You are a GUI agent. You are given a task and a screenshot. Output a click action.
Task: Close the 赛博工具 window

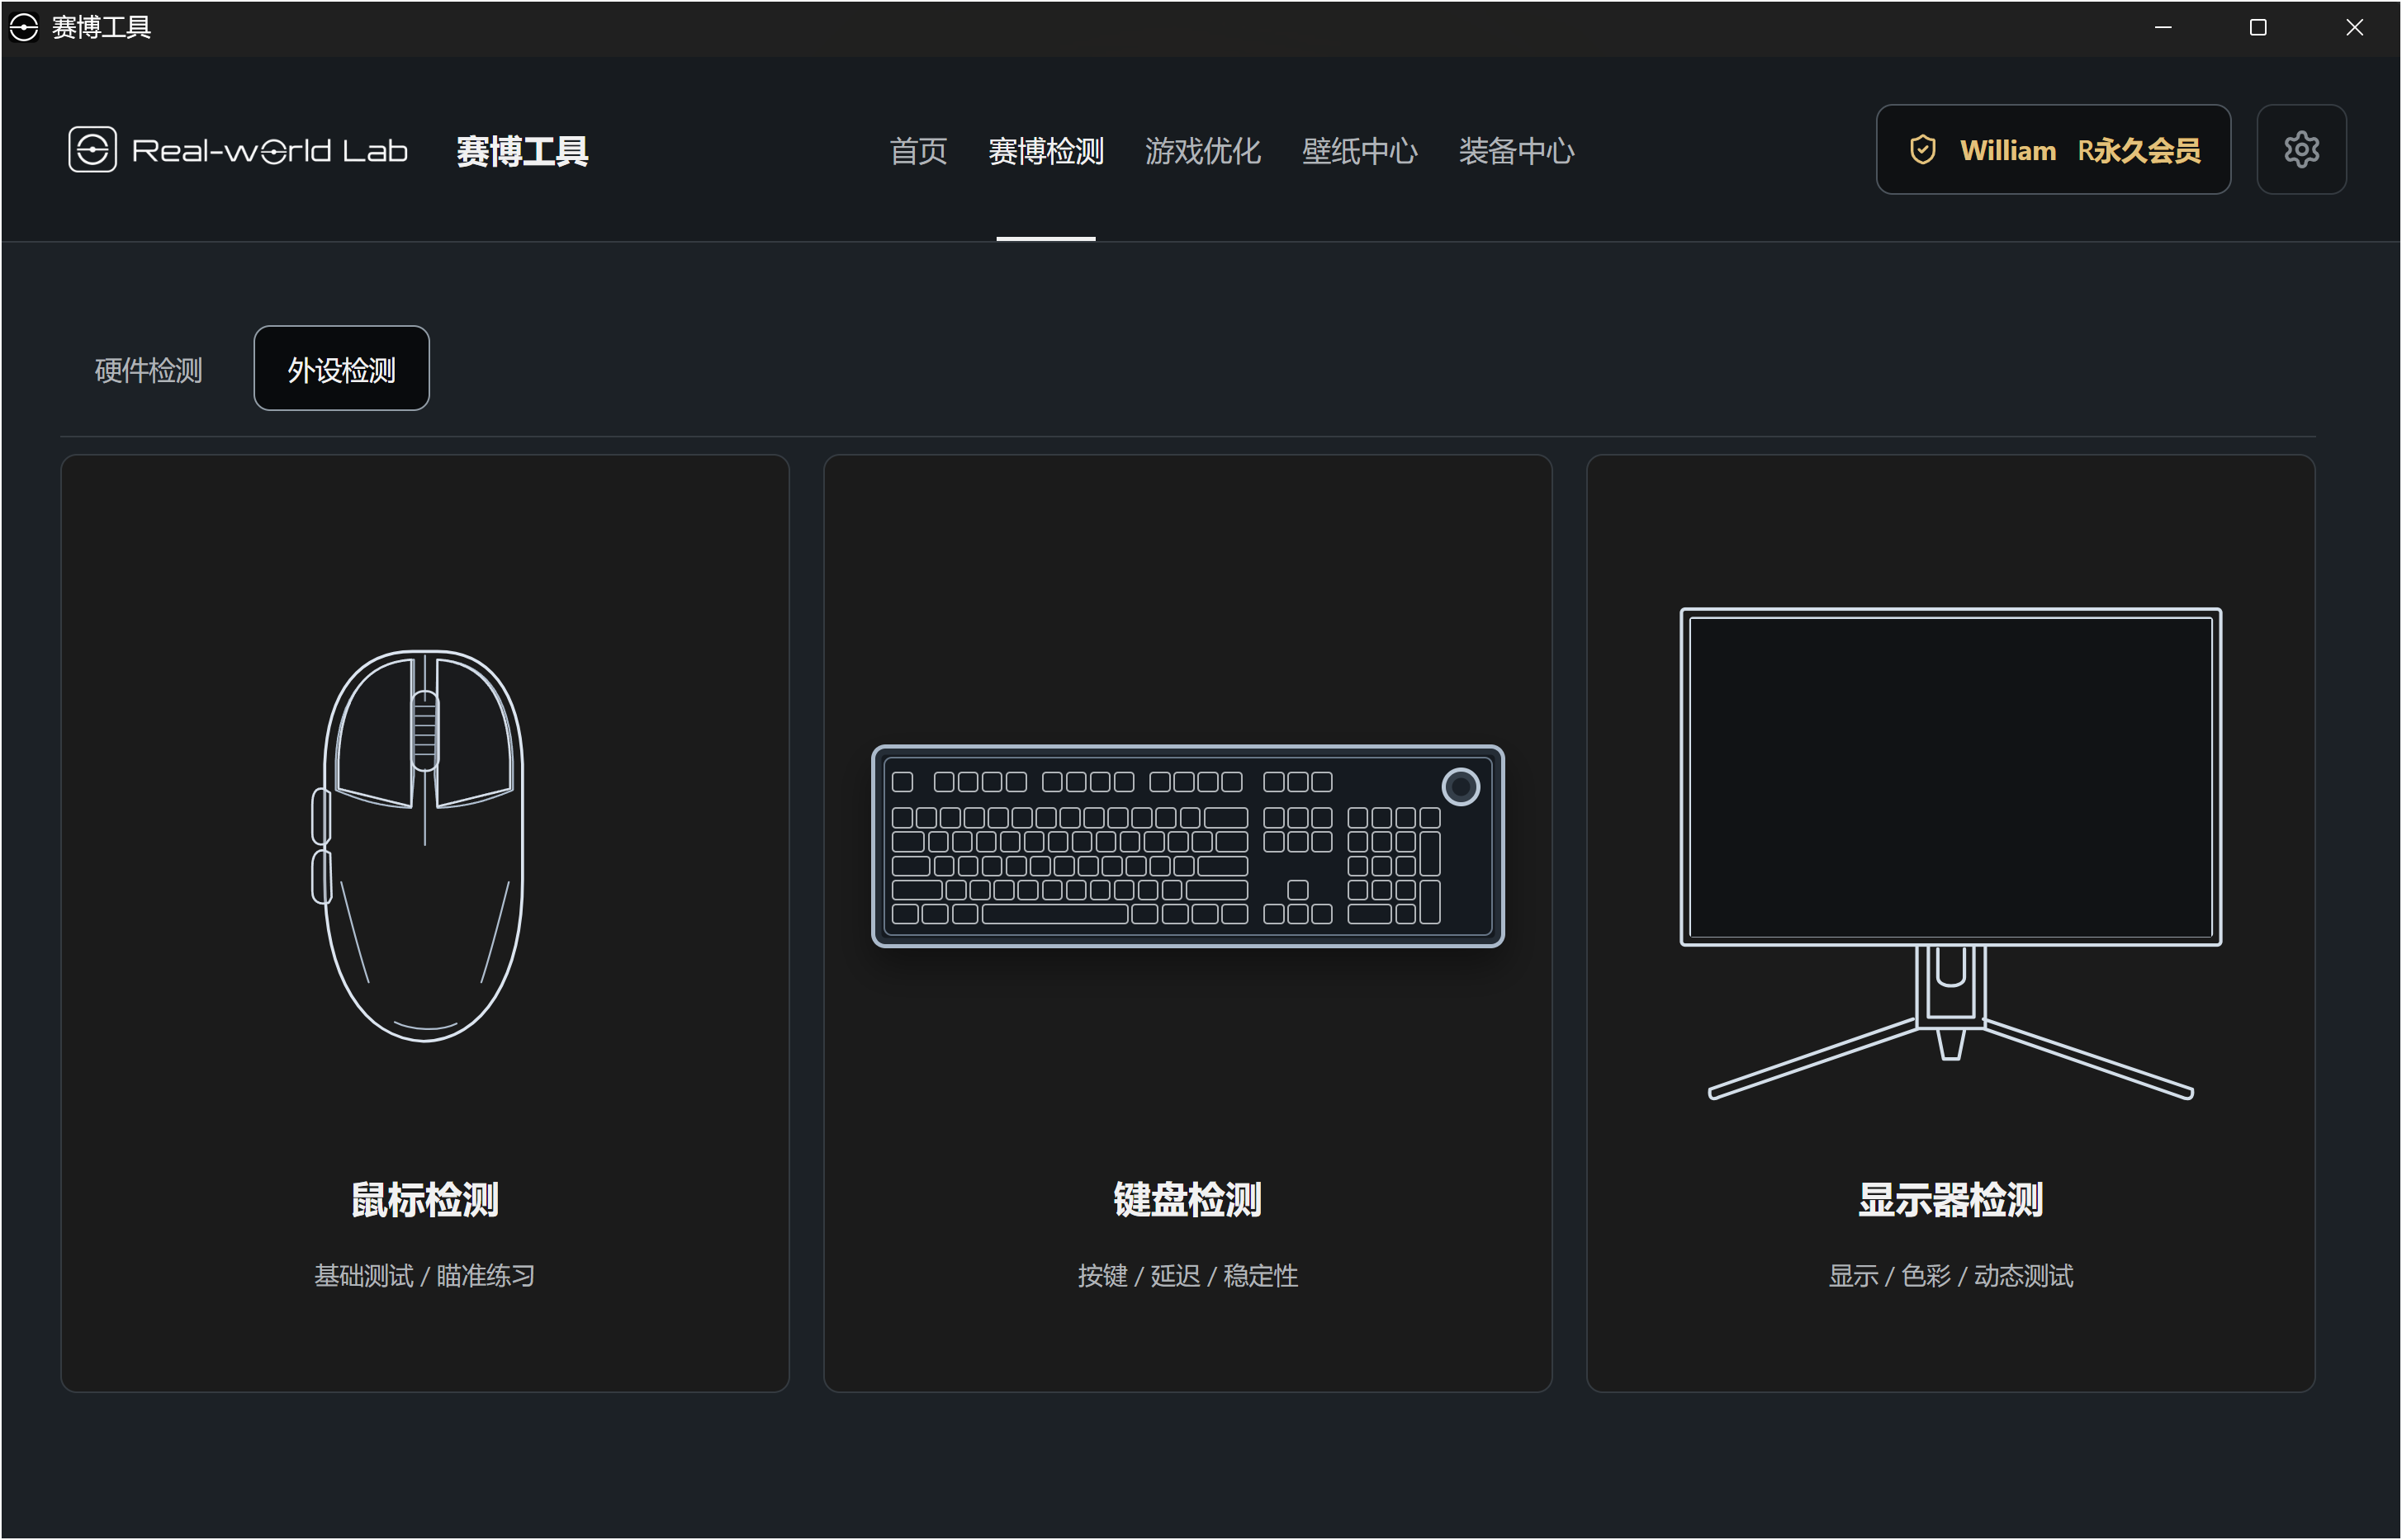2354,27
